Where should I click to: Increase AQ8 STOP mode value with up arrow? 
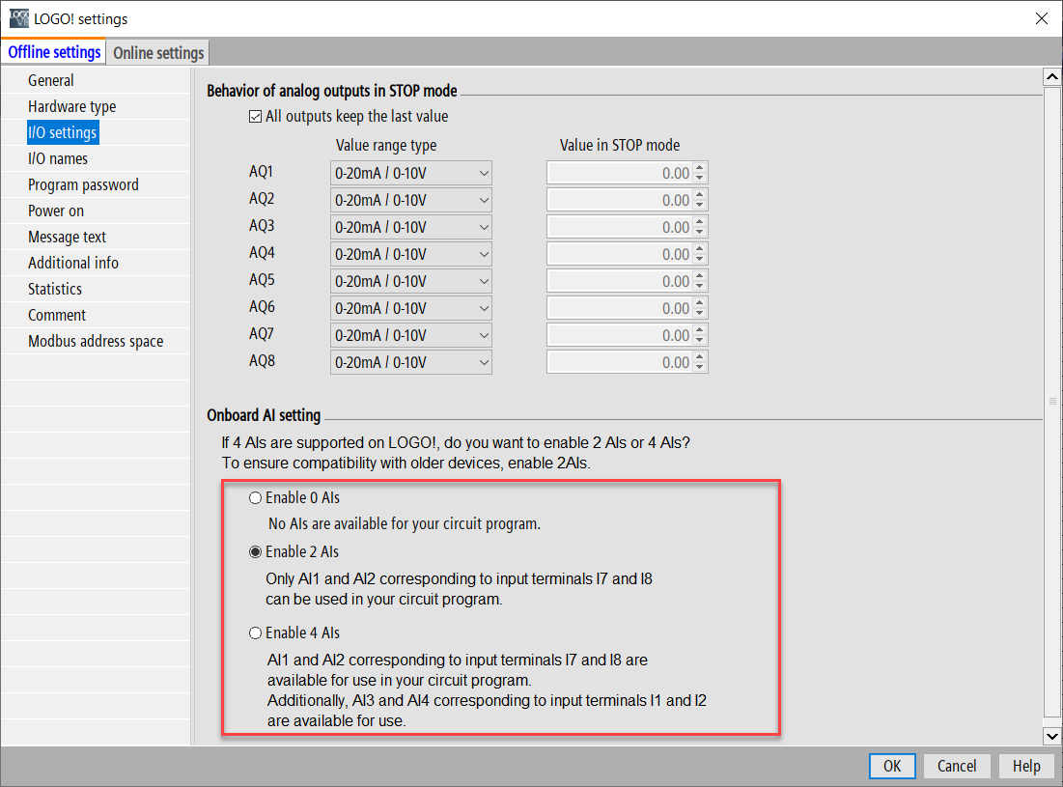point(700,357)
